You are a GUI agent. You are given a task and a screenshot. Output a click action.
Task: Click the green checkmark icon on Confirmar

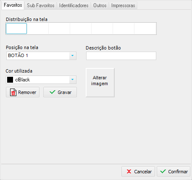click(x=163, y=171)
